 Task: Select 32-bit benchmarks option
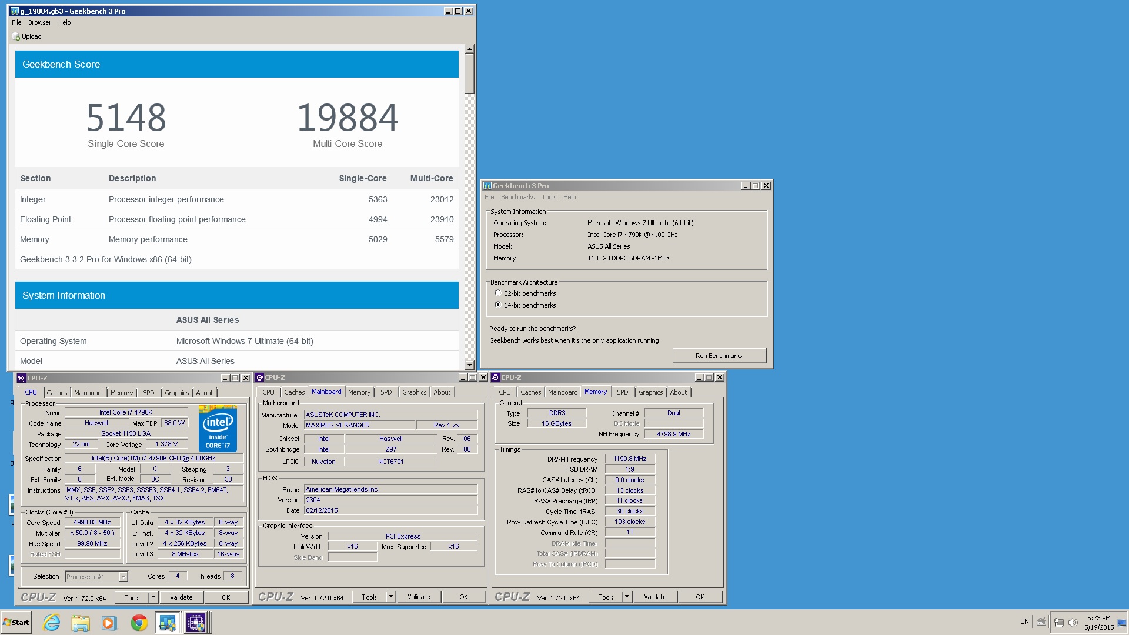click(x=498, y=293)
